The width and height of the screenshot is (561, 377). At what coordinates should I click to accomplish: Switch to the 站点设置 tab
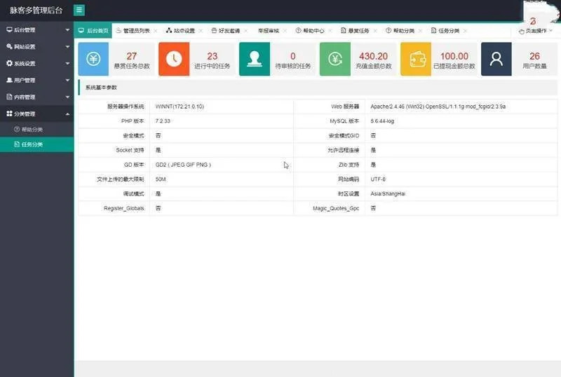click(x=182, y=31)
